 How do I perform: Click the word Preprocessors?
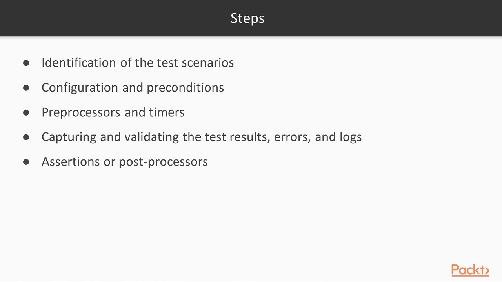pyautogui.click(x=81, y=112)
